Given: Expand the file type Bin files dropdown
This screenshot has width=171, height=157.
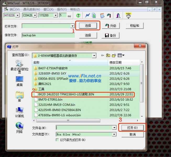Looking at the screenshot, I should (x=114, y=134).
